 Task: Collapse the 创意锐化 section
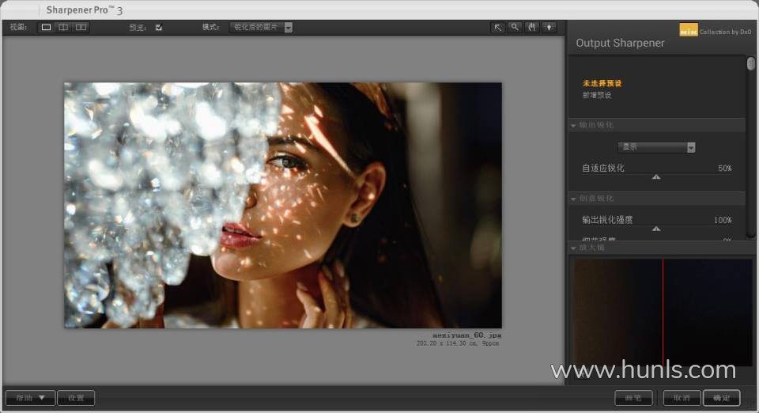[x=574, y=199]
